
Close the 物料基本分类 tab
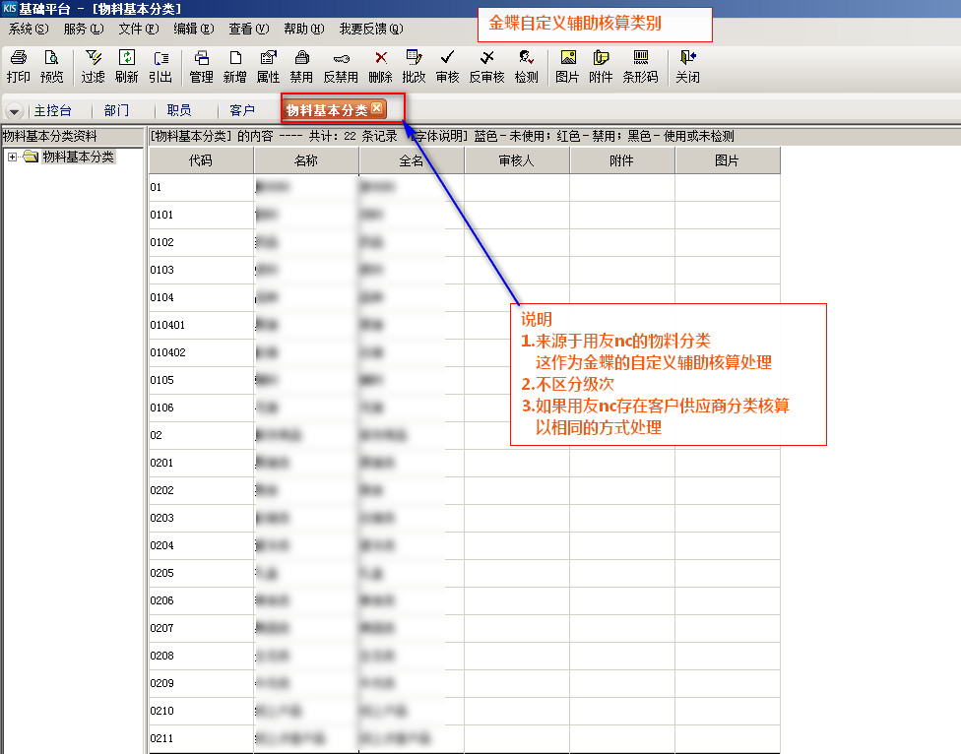(x=377, y=108)
